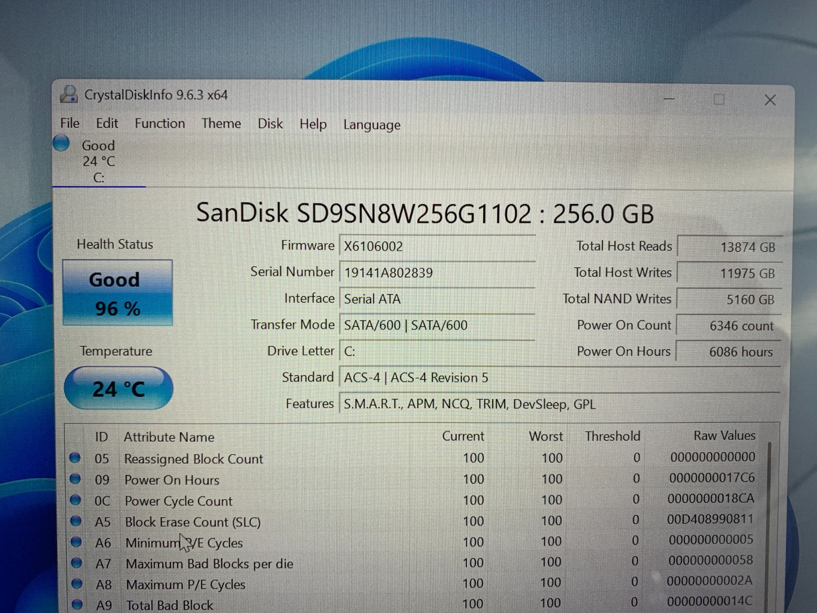Image resolution: width=817 pixels, height=613 pixels.
Task: Click the Standard field ACS-4 | ACS-4 Revision 5
Action: coord(559,378)
